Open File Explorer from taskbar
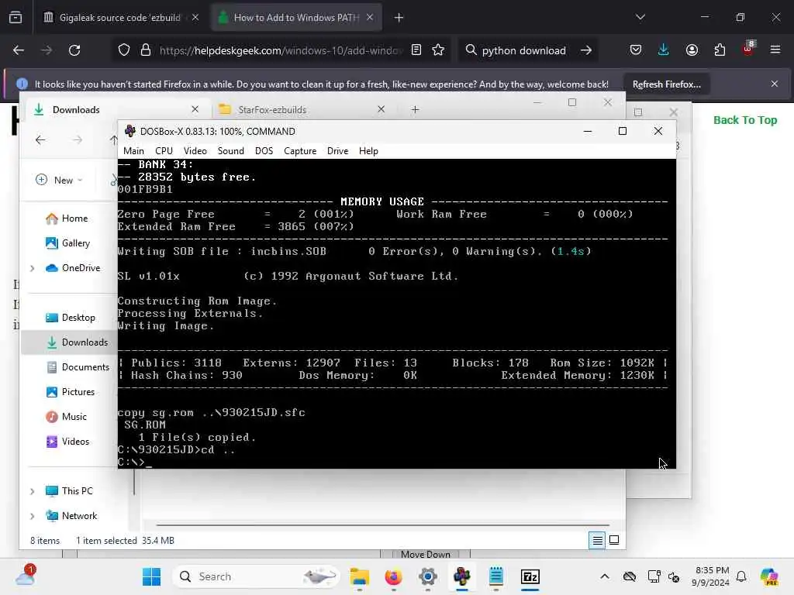The image size is (794, 595). click(360, 576)
